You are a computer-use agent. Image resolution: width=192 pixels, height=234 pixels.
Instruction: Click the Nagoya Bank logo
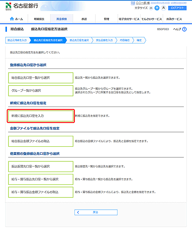coord(22,6)
